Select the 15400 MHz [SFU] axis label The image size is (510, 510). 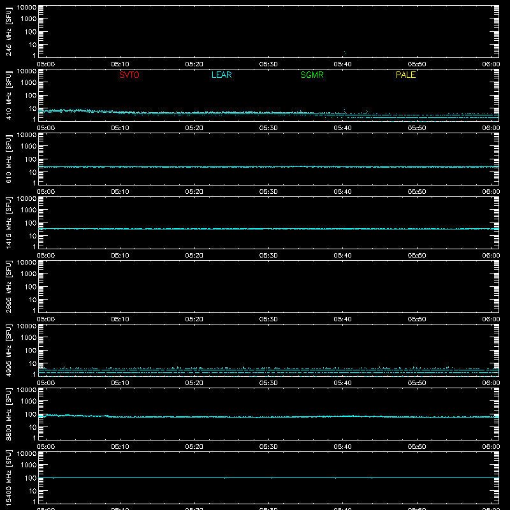tap(9, 478)
